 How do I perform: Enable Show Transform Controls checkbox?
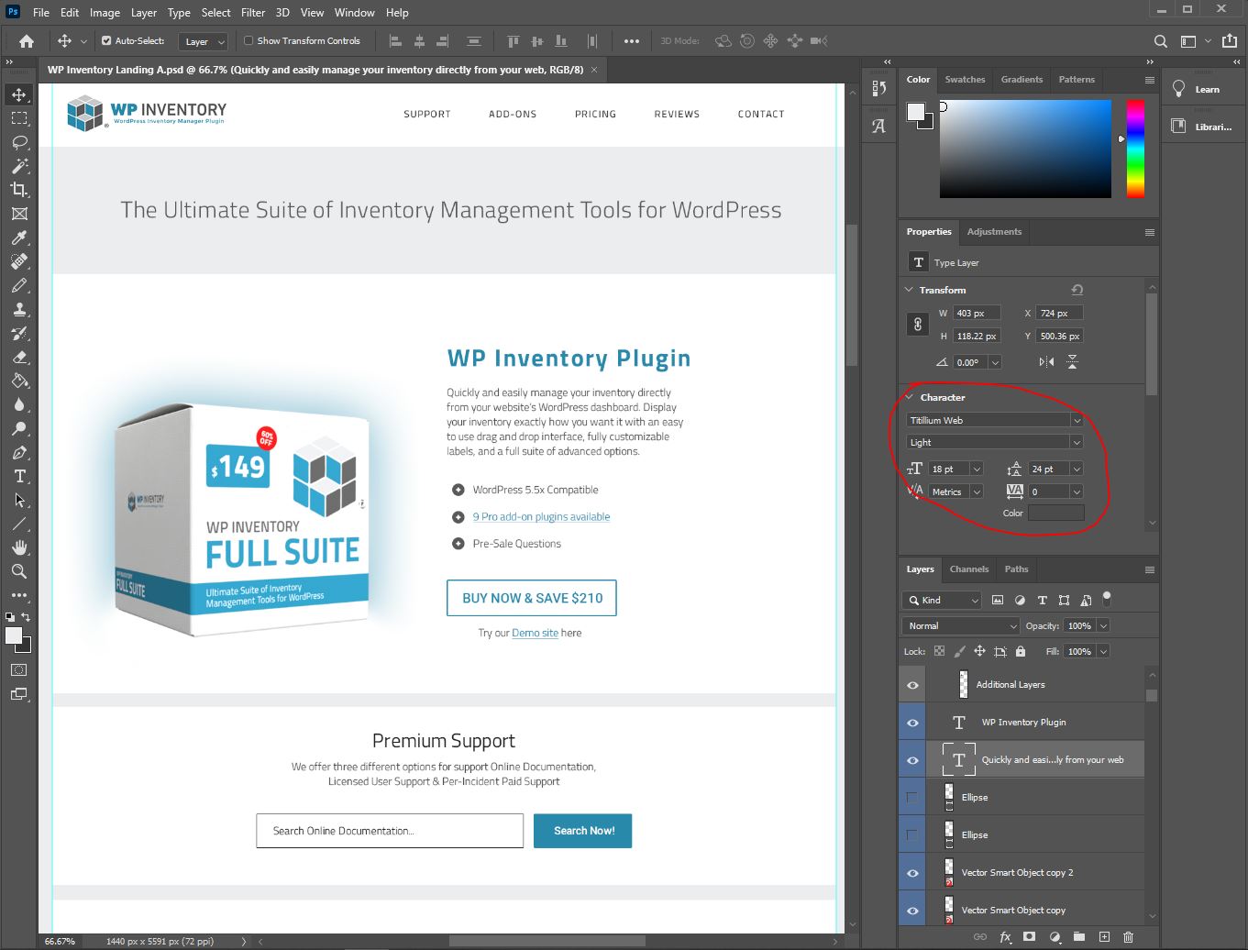coord(248,40)
